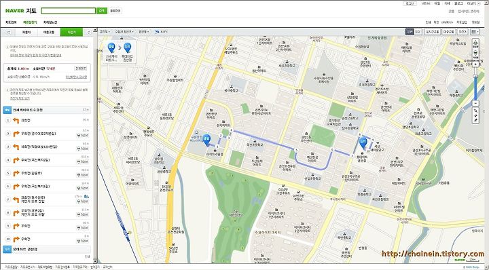
Task: Select the magnifier area-zoom tool
Action: tap(475, 111)
